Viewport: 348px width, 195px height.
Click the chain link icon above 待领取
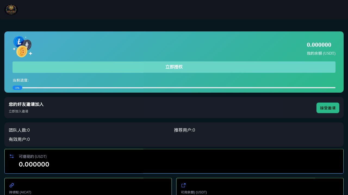(12, 185)
